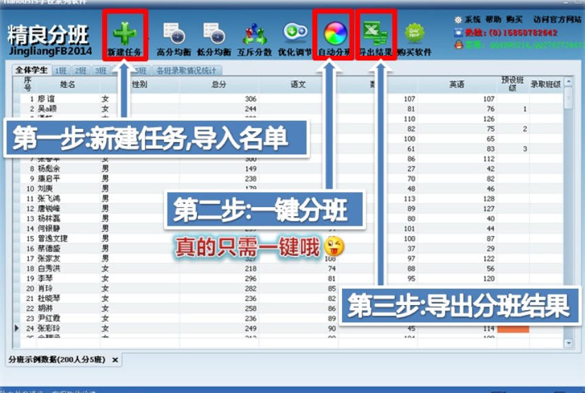Select student 杜晓琴 in row 21
585x393 pixels.
pos(49,298)
